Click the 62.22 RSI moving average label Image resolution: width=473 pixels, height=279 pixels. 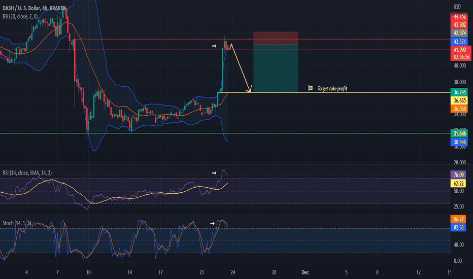pos(458,183)
